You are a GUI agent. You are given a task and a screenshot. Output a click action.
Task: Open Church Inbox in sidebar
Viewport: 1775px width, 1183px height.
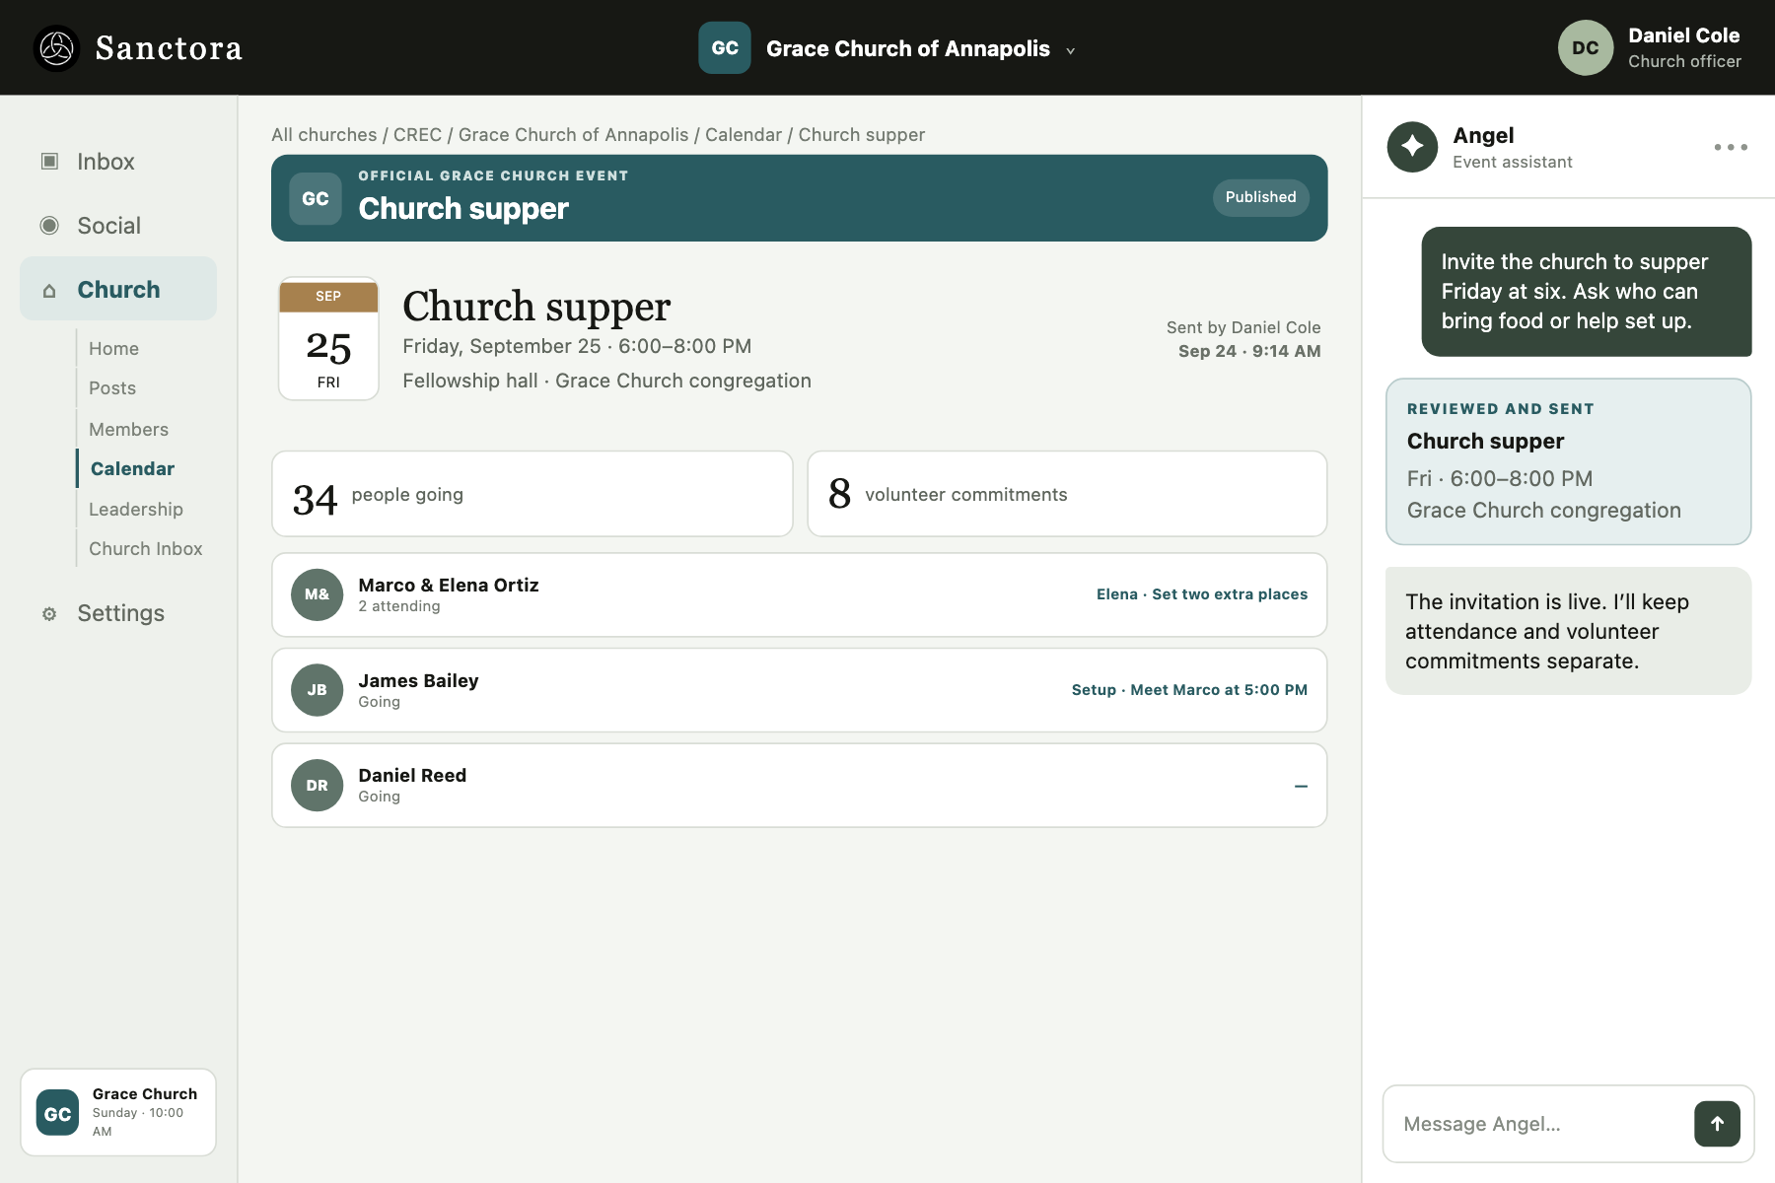click(146, 548)
